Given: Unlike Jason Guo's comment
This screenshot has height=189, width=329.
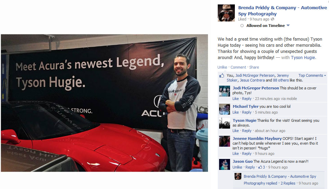Looking at the screenshot, I should click(237, 167).
